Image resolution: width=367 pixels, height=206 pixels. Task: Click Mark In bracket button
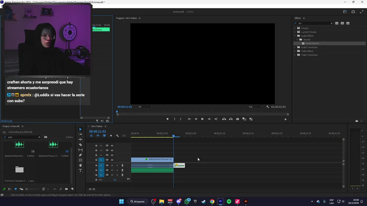pos(174,119)
